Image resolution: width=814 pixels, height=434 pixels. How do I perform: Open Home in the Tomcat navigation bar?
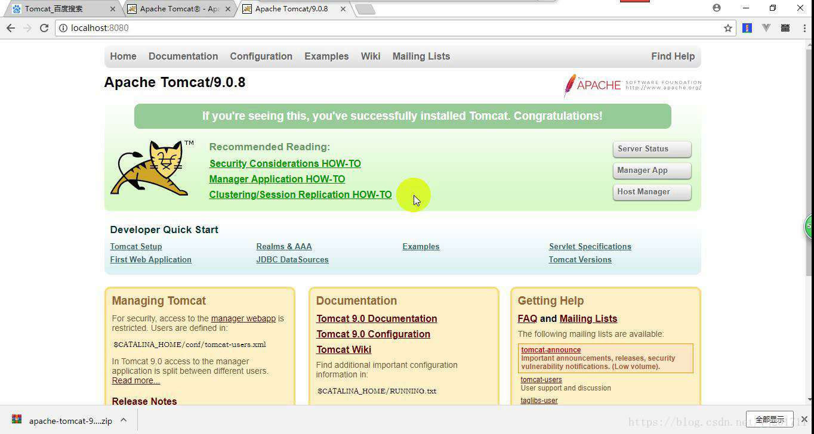click(x=123, y=56)
